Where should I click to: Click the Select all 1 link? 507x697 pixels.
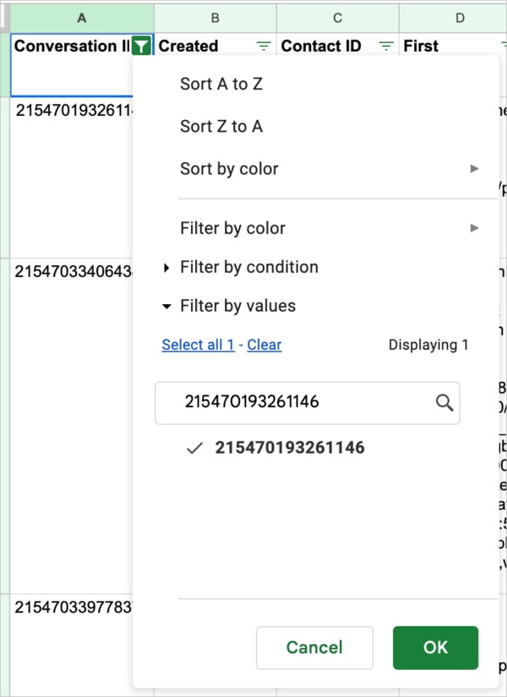(x=198, y=345)
